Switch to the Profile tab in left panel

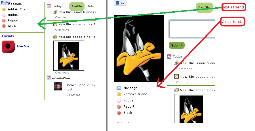77,6
